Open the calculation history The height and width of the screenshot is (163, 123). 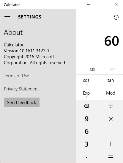(x=116, y=17)
